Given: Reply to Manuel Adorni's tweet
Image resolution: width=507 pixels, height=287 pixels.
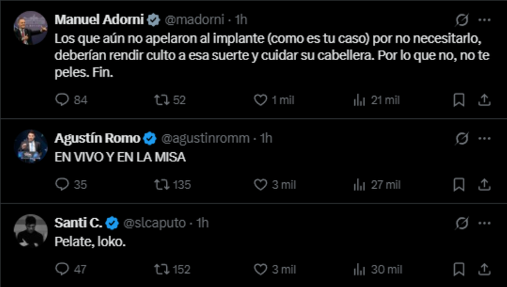Looking at the screenshot, I should (62, 100).
